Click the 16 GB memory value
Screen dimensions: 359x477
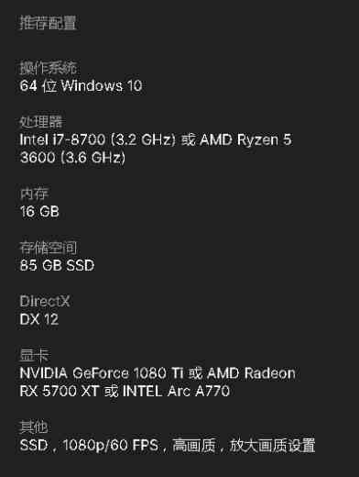(39, 212)
